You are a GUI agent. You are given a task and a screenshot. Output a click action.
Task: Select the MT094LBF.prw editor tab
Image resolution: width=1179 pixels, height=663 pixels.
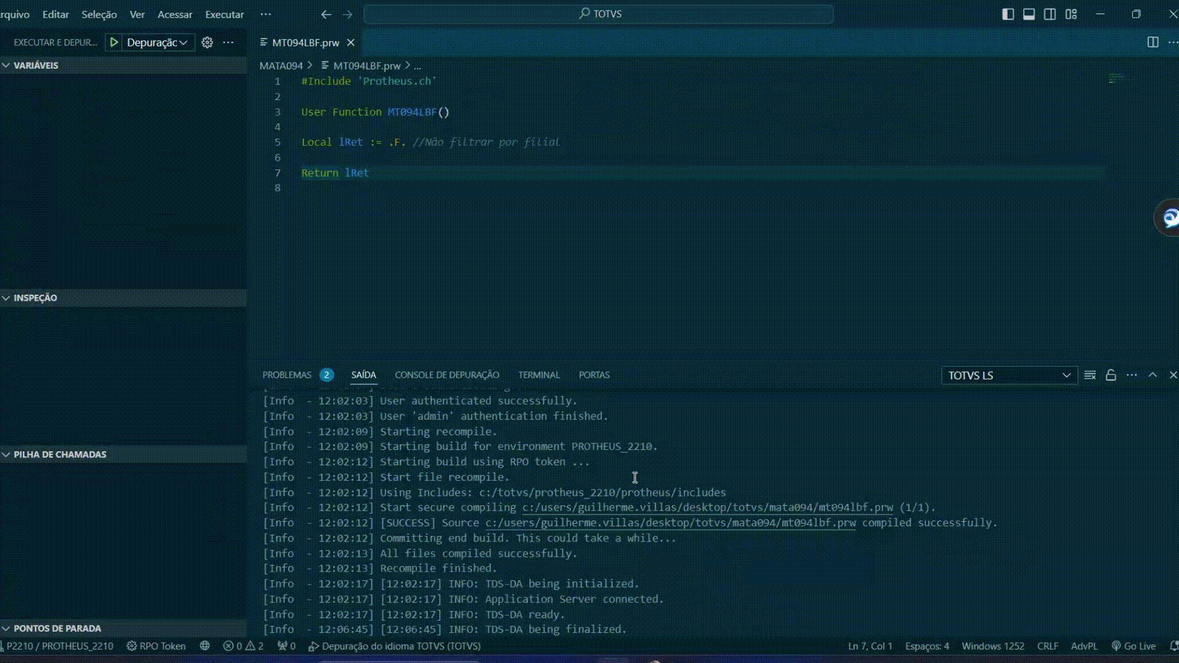(x=305, y=42)
